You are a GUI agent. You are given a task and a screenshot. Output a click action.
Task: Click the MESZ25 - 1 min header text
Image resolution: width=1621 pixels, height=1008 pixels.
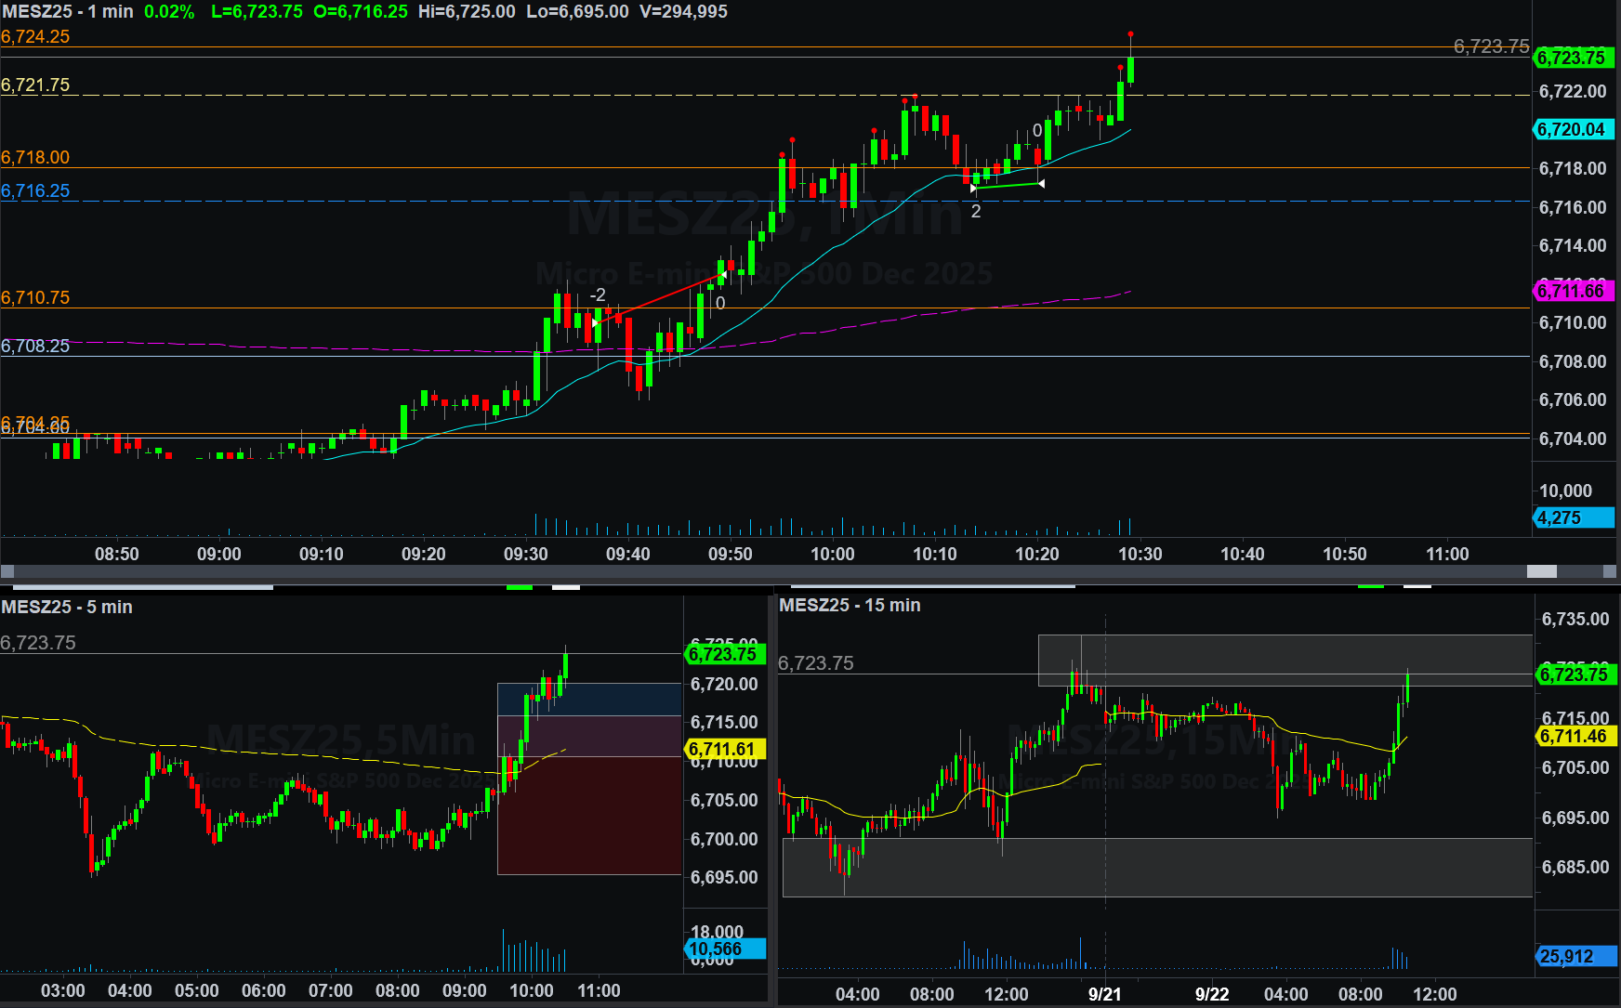coord(67,12)
